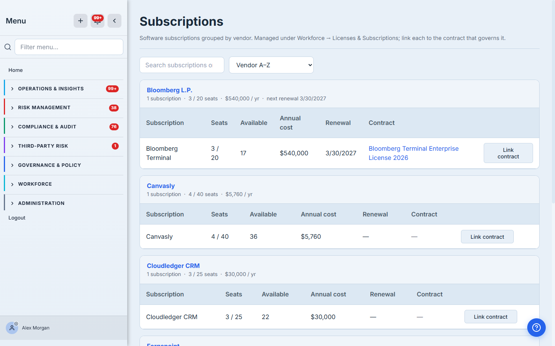Collapse sidebar with the left chevron icon
This screenshot has height=346, width=555.
[x=114, y=21]
